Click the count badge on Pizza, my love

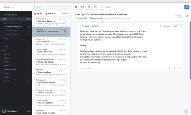click(65, 42)
